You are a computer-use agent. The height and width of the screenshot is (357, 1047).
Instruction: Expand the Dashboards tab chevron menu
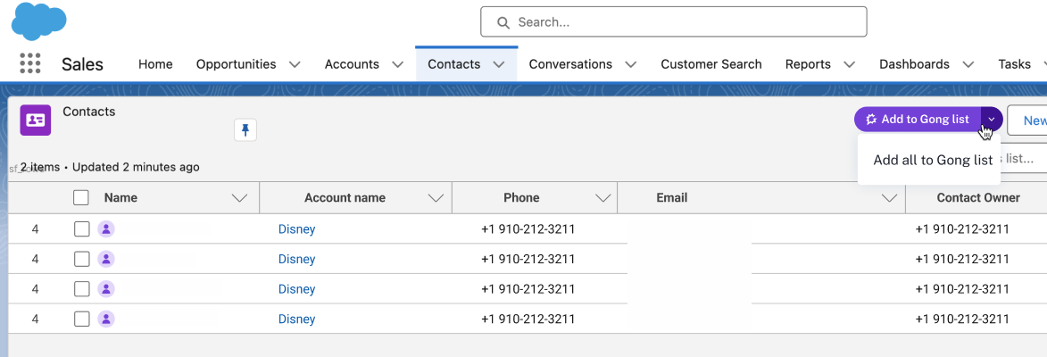click(x=968, y=65)
